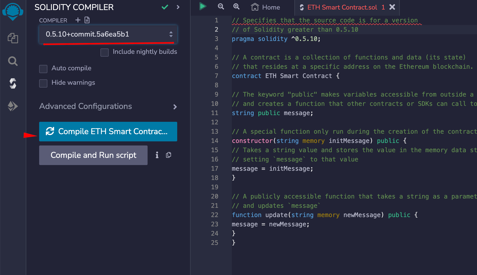The image size is (477, 275).
Task: Select the Solidity Compiler sidebar icon
Action: point(13,83)
